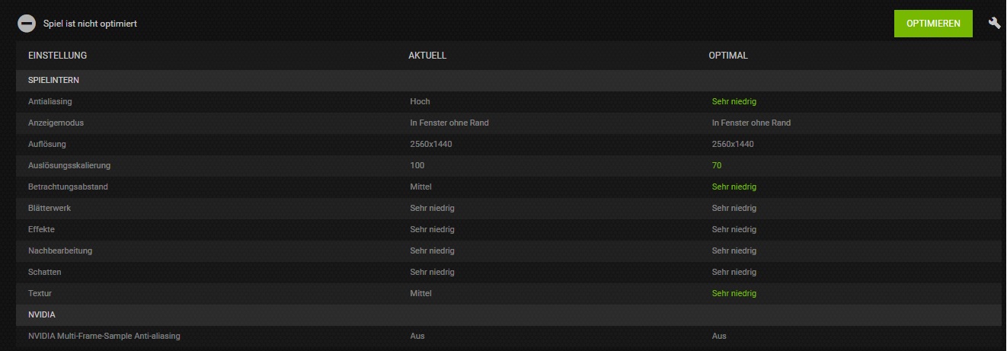Click the green OPTIMIEREN button

(x=933, y=24)
